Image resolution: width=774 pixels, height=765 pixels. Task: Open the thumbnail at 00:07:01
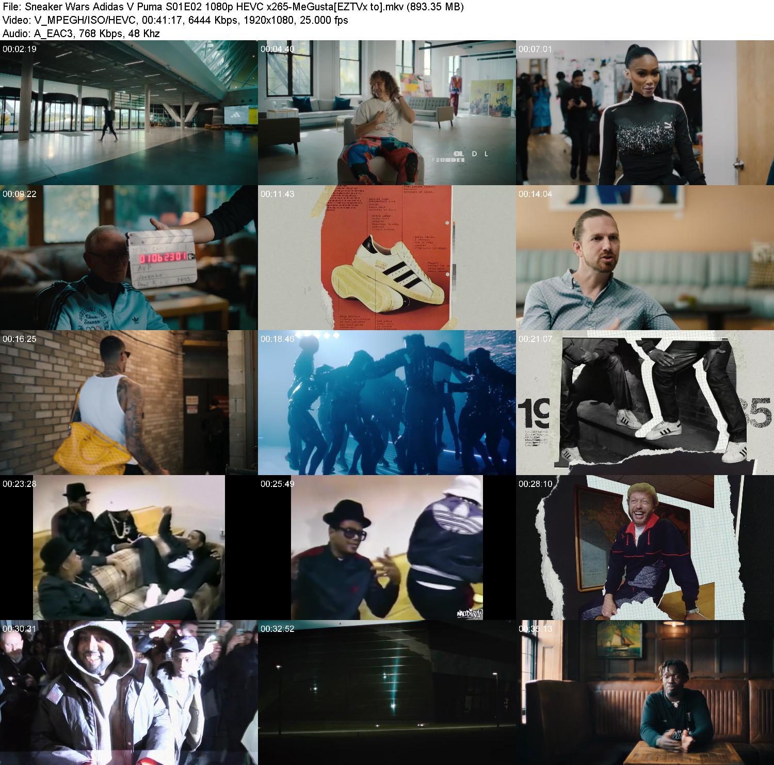point(645,113)
